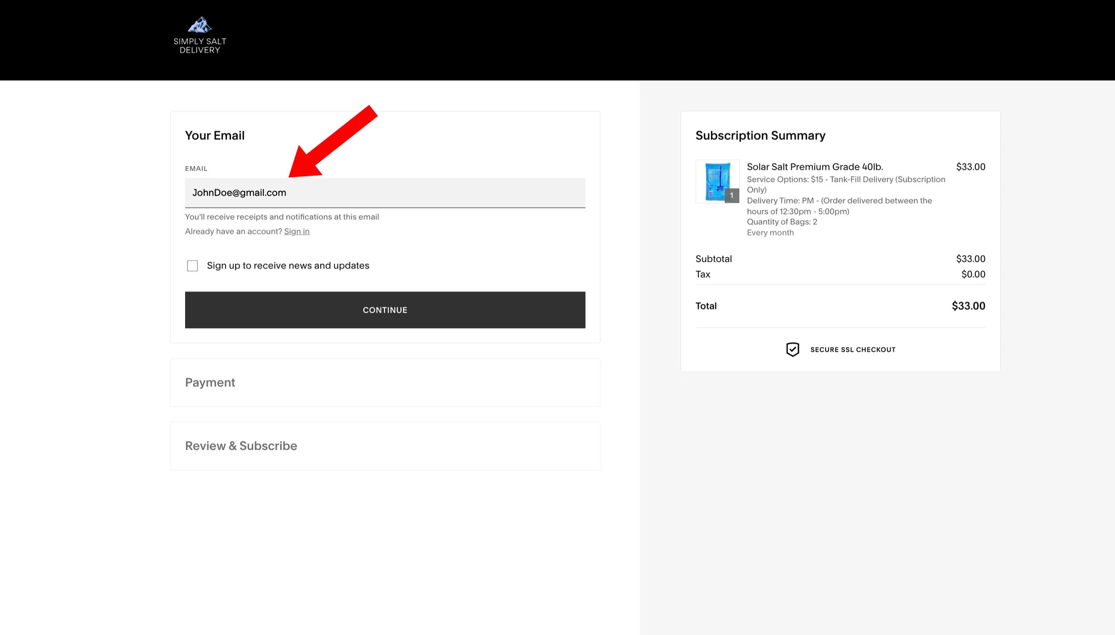The height and width of the screenshot is (635, 1115).
Task: Click the Subtotal amount of $33.00
Action: (x=970, y=259)
